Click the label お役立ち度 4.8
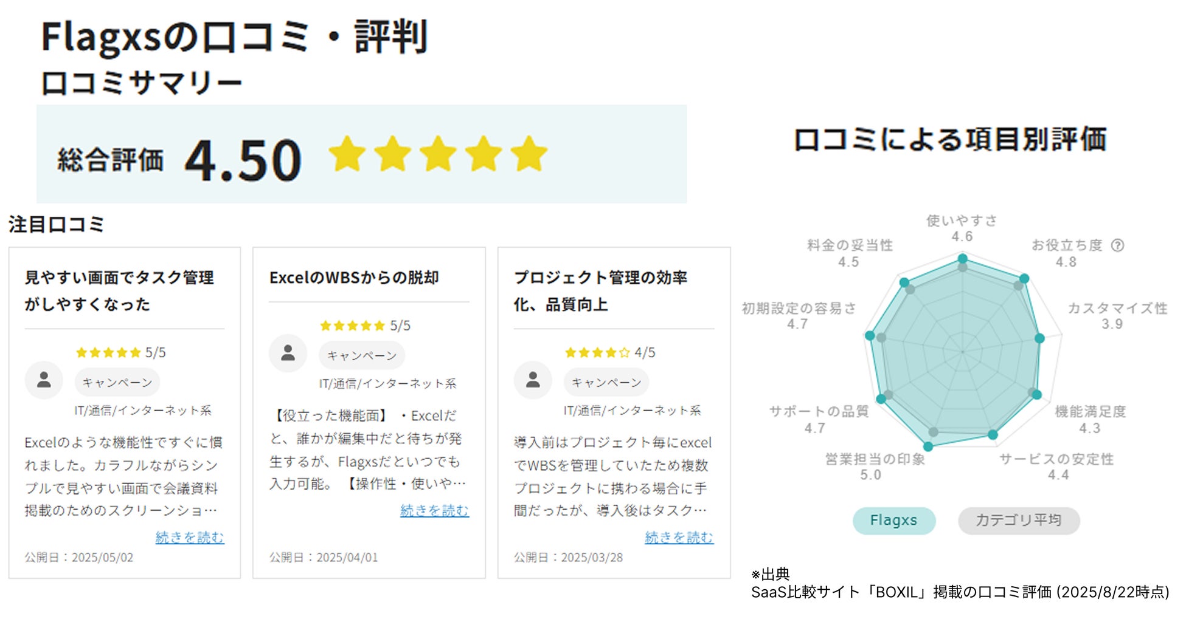 coord(1067,253)
